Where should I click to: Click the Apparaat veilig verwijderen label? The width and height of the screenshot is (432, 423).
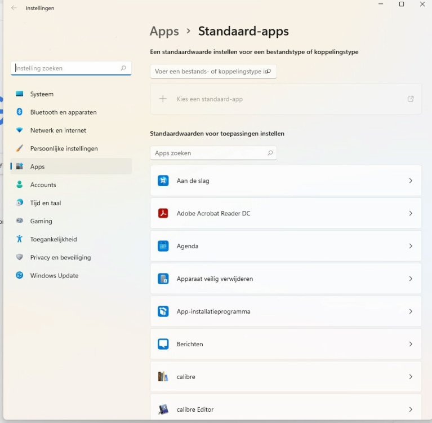coord(215,279)
